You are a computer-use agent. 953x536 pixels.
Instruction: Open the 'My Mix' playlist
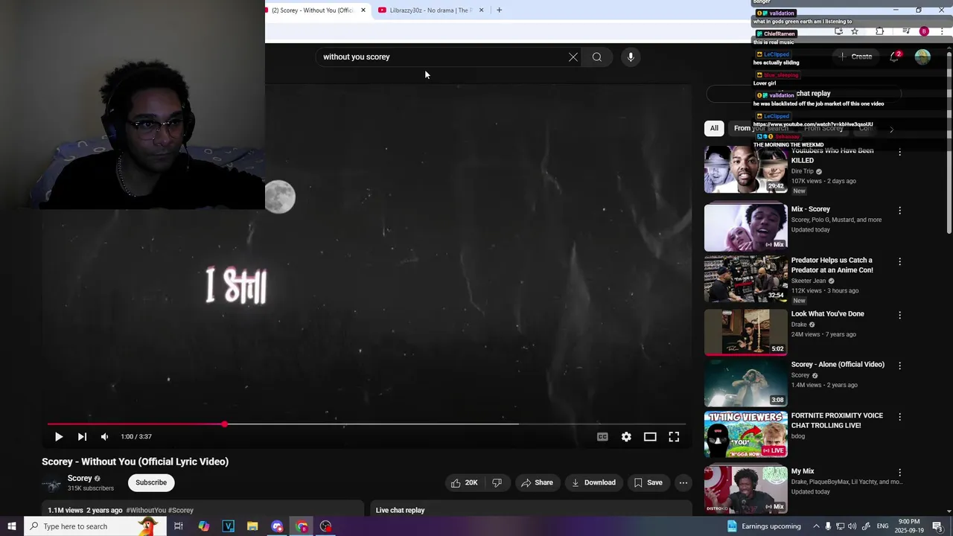point(745,490)
